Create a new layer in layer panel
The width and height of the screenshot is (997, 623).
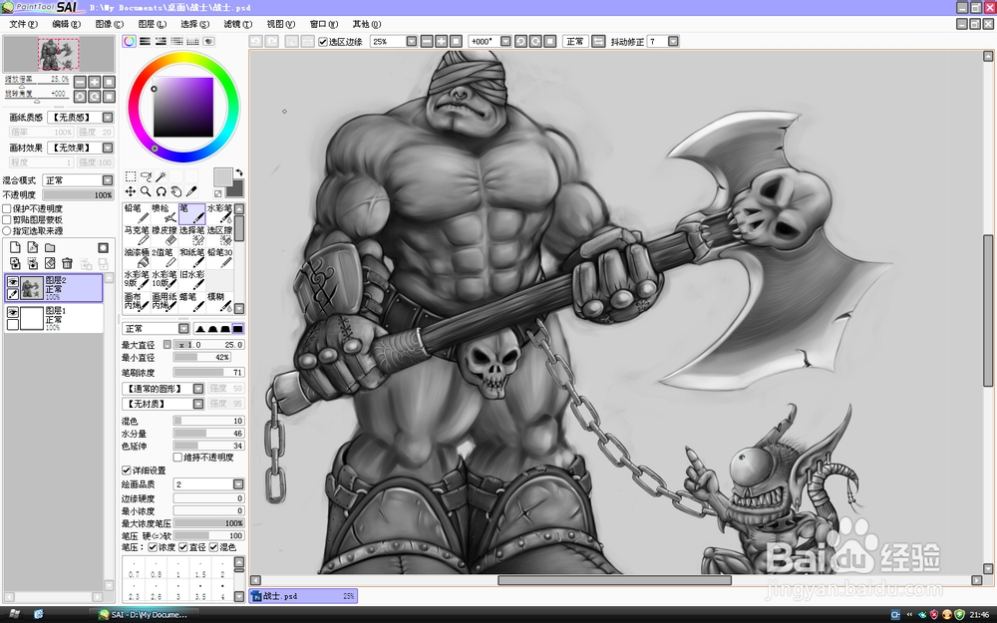pos(15,247)
